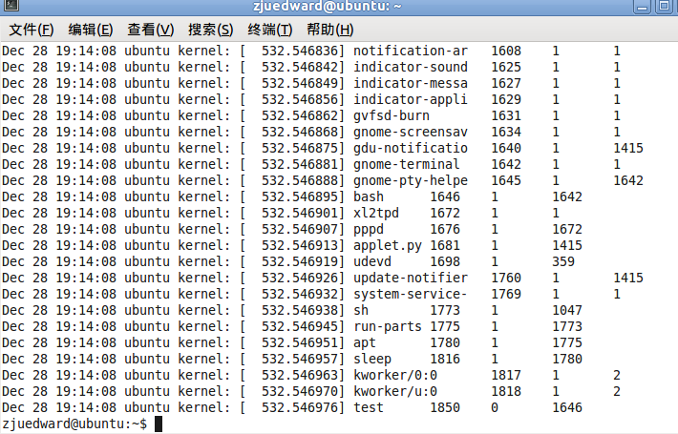Click process name notification-ar
This screenshot has width=678, height=434.
[x=411, y=51]
